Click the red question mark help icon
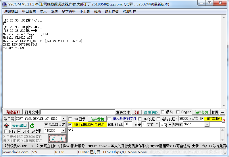Image resolution: width=229 pixels, height=157 pixels. point(224,121)
